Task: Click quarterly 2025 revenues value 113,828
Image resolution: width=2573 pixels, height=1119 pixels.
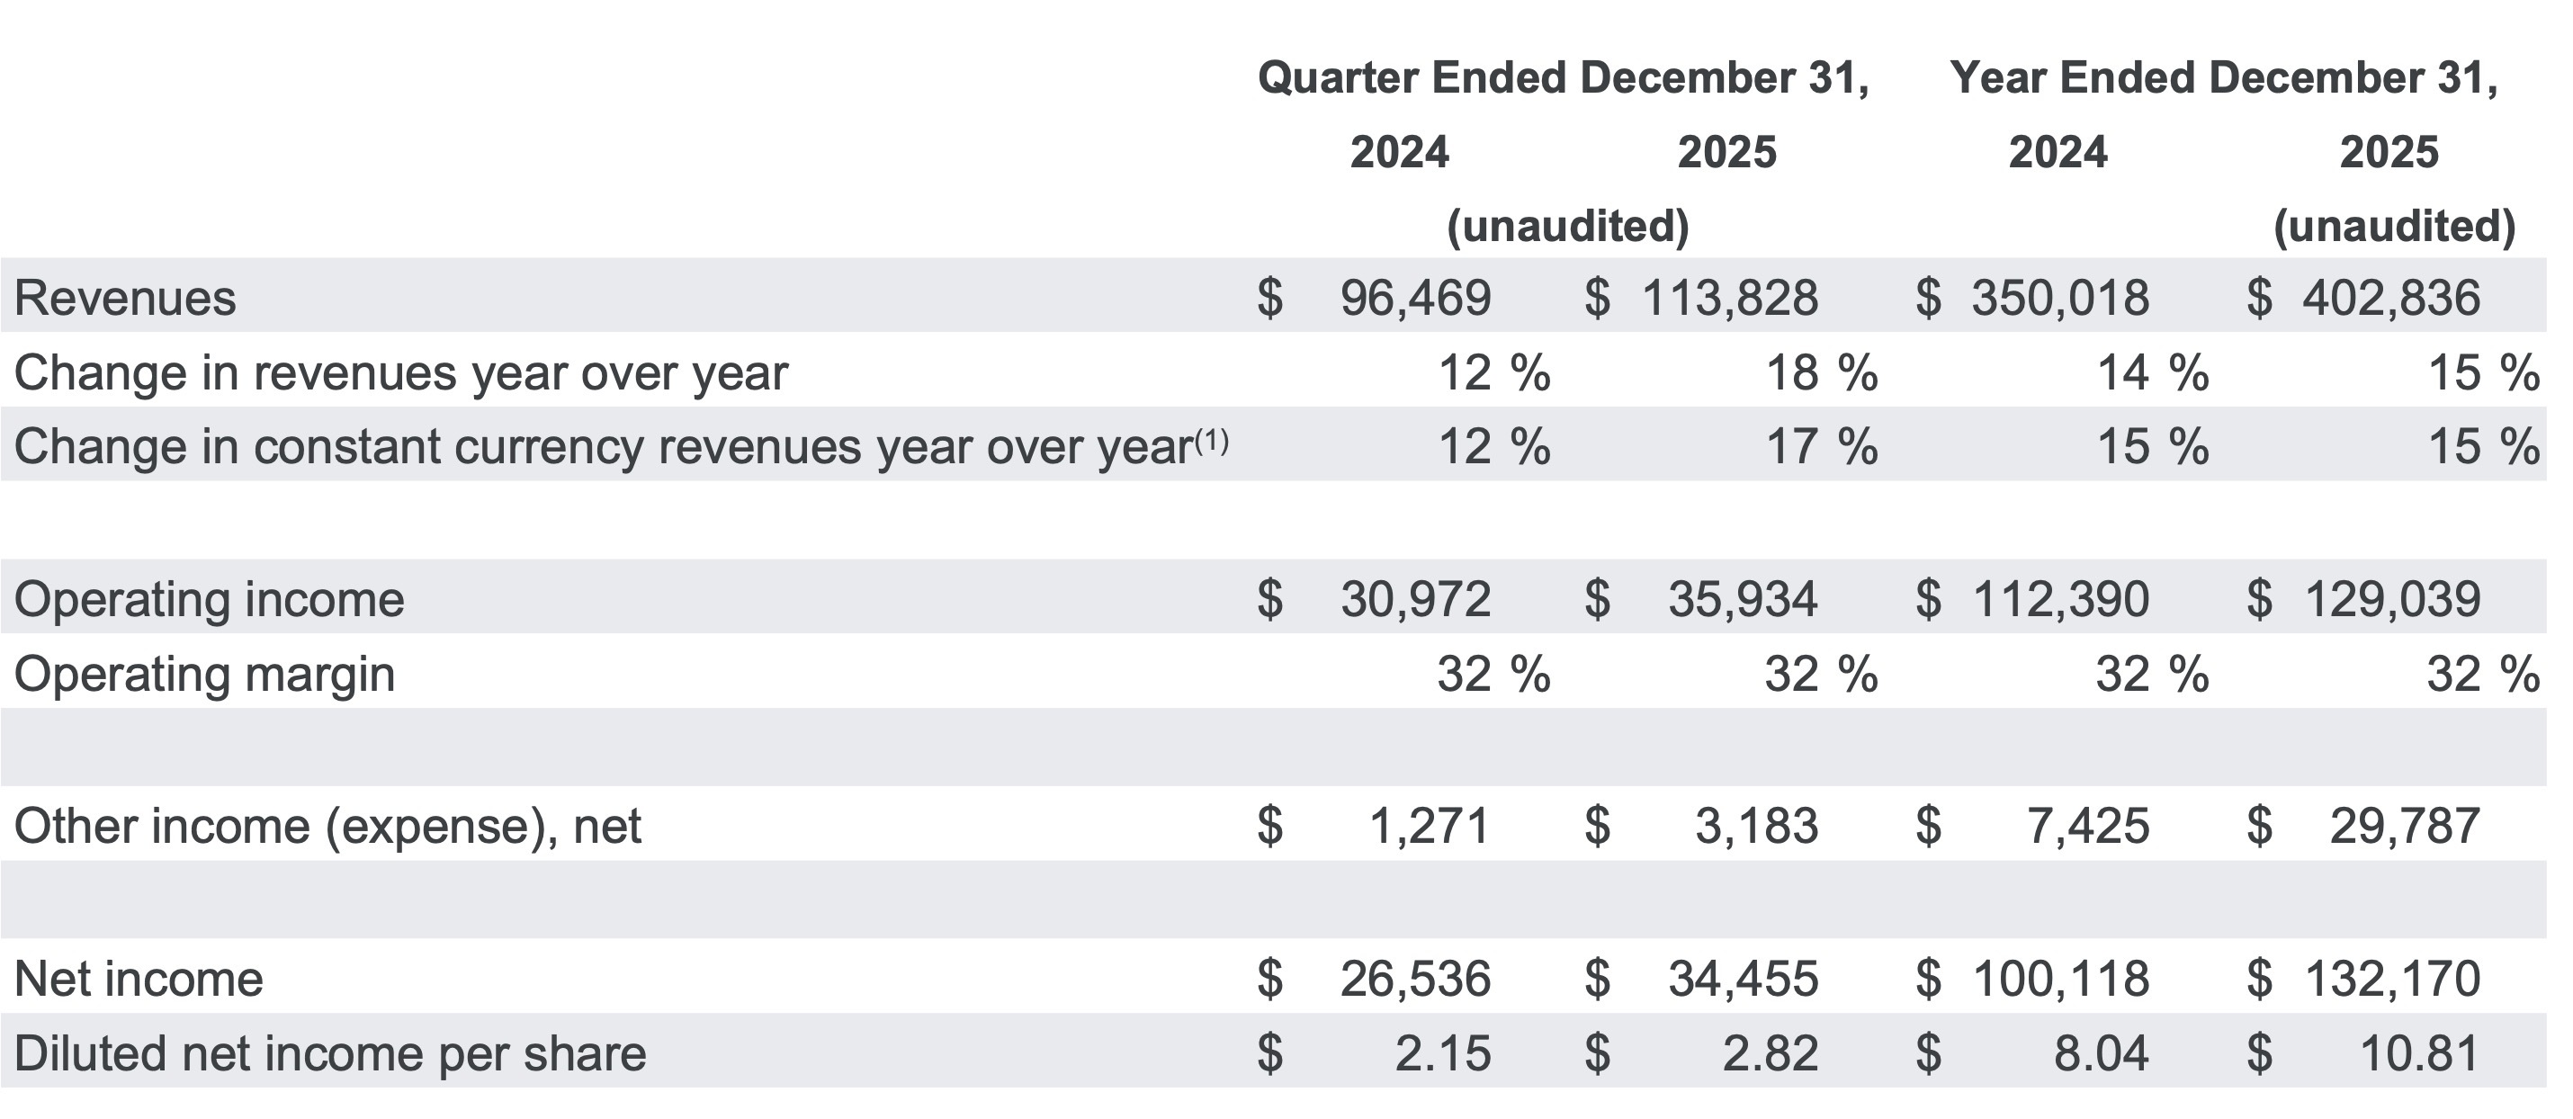Action: [x=1730, y=299]
